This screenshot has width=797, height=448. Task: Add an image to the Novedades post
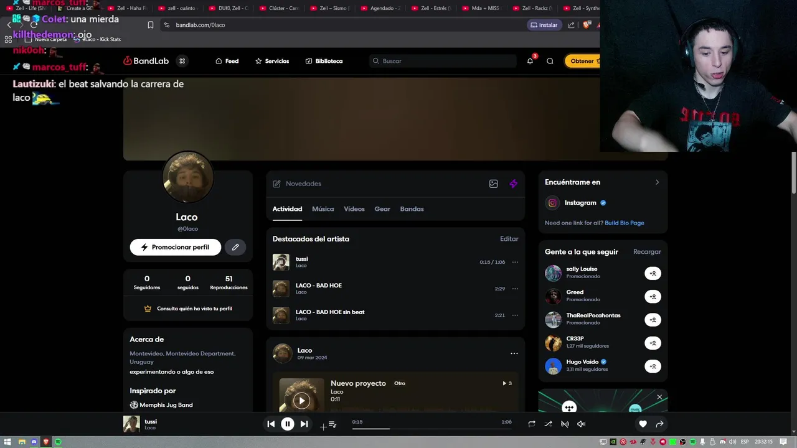tap(494, 184)
